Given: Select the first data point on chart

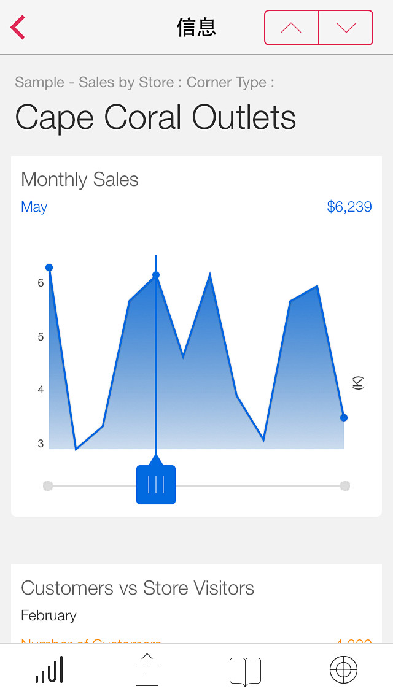Looking at the screenshot, I should (49, 267).
